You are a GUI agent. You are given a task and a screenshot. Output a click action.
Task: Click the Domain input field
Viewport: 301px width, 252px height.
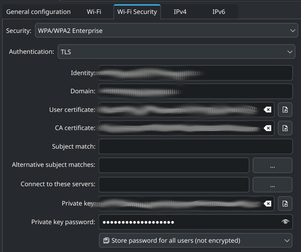(x=196, y=91)
